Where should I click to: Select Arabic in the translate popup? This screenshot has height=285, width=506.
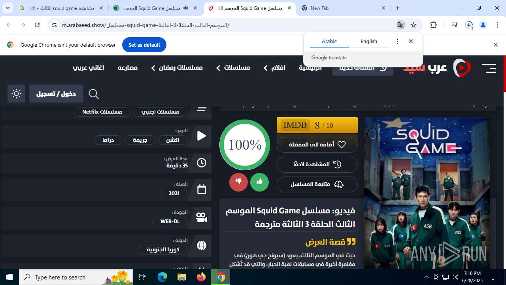329,41
